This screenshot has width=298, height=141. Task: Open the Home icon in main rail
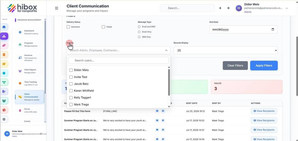click(x=4, y=27)
